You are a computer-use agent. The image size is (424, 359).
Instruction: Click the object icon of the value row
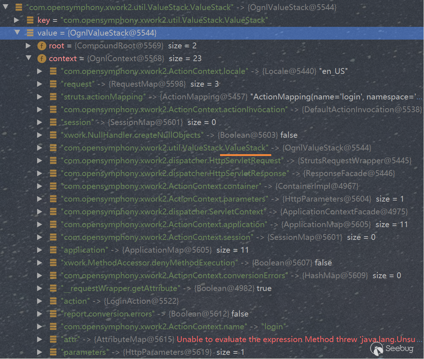click(x=30, y=33)
